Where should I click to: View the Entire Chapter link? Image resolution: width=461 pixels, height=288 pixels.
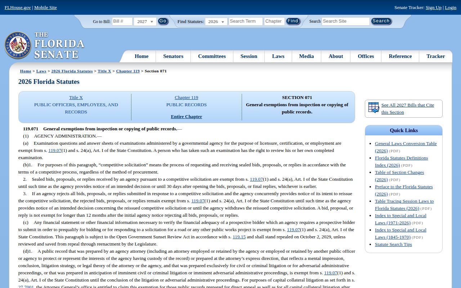(x=187, y=117)
